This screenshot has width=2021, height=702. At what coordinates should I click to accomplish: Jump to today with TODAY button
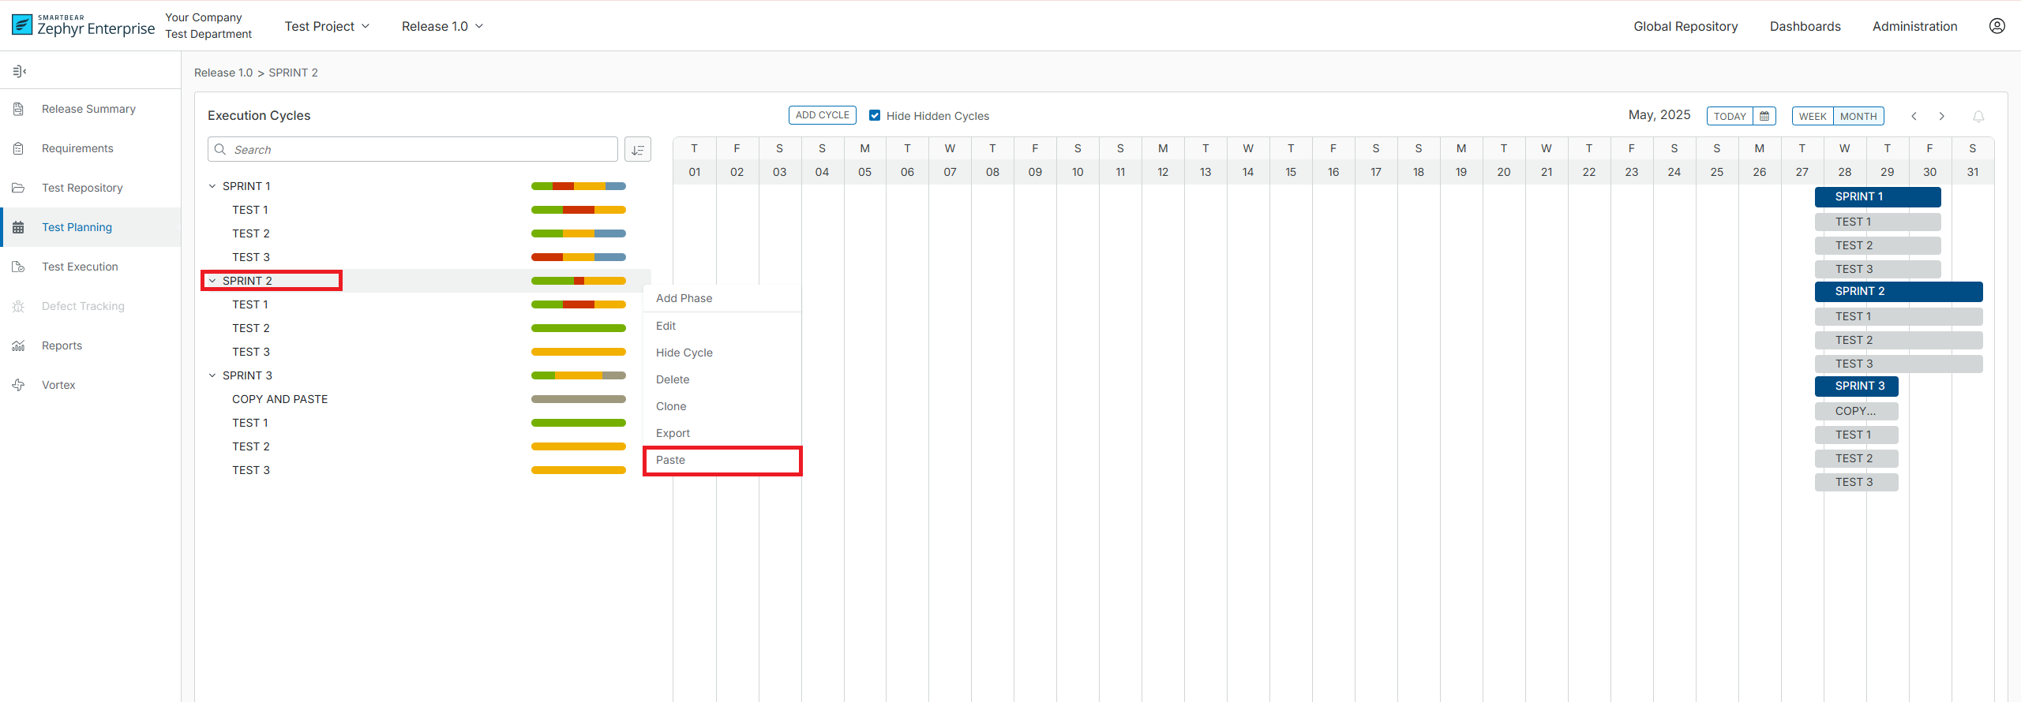coord(1729,117)
